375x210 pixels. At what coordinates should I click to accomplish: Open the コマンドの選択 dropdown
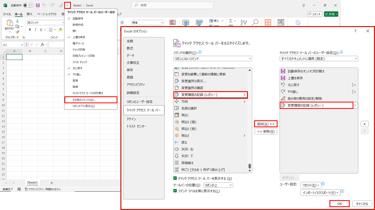[x=213, y=59]
